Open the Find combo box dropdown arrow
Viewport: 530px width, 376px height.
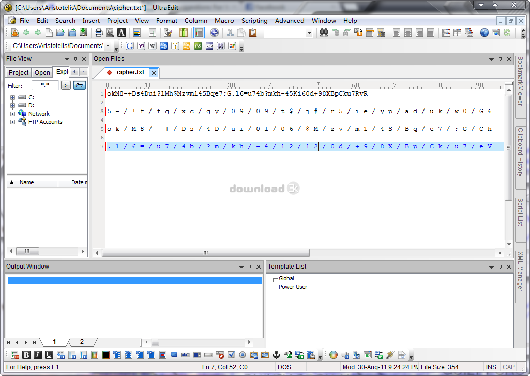(x=309, y=33)
